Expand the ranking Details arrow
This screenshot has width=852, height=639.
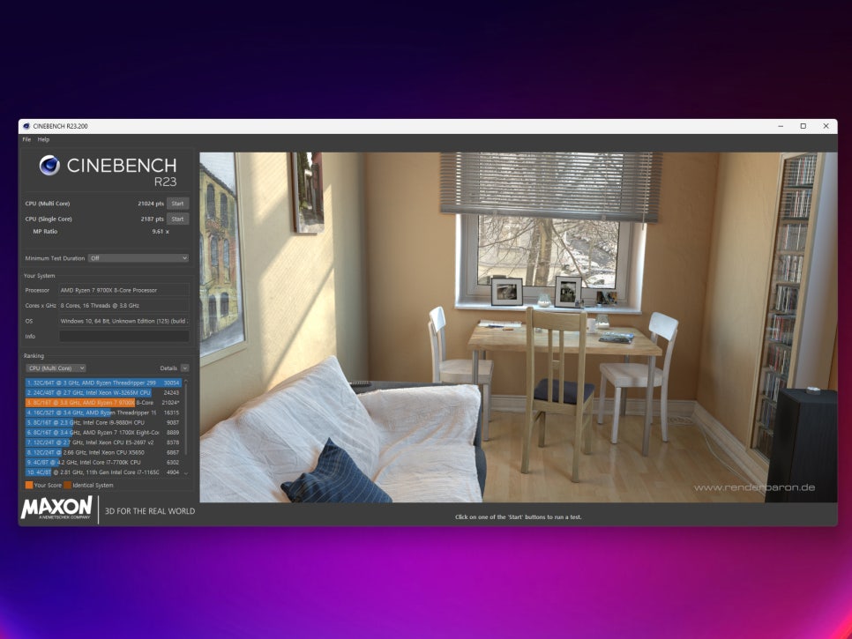pos(184,368)
